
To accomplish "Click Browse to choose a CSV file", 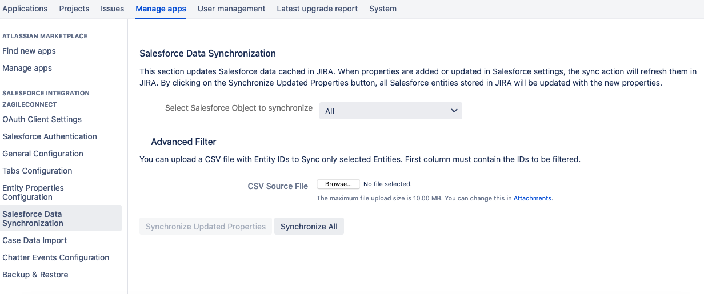I will click(x=338, y=184).
